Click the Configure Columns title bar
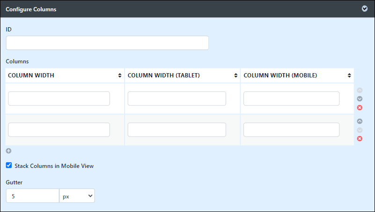 [x=187, y=9]
